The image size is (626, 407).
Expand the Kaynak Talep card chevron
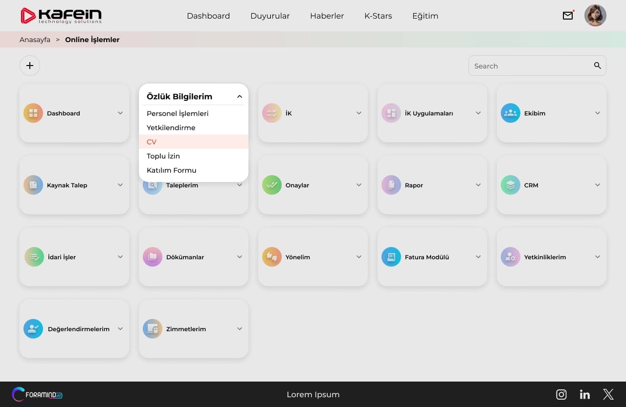pyautogui.click(x=120, y=185)
